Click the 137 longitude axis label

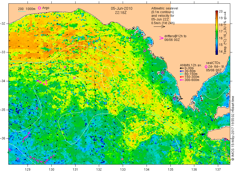[218, 170]
